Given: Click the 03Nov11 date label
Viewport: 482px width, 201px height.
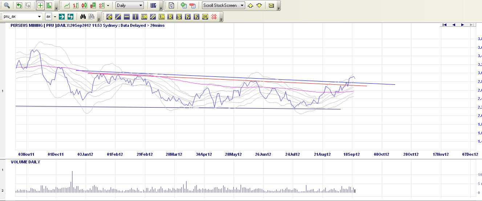Looking at the screenshot, I should 26,154.
